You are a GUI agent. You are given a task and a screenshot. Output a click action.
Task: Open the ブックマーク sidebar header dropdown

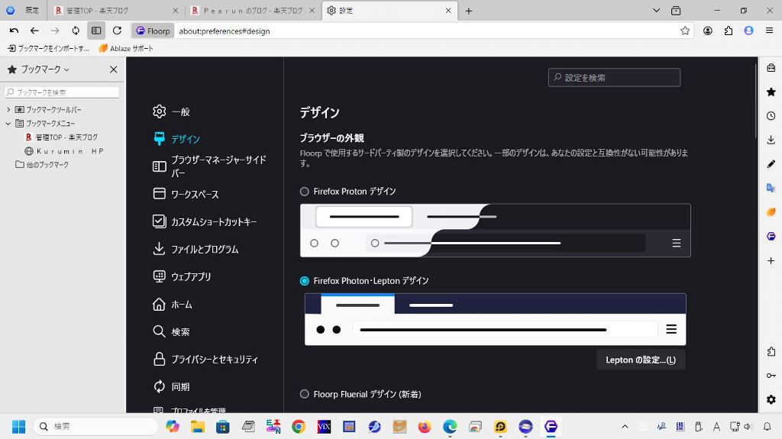tap(44, 69)
